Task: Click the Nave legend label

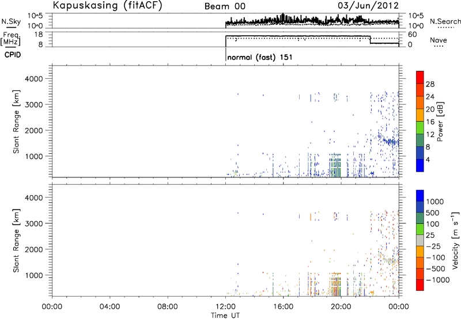Action: point(439,40)
